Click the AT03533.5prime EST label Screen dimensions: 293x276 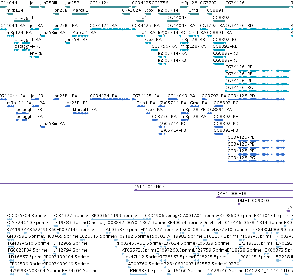[123, 229]
